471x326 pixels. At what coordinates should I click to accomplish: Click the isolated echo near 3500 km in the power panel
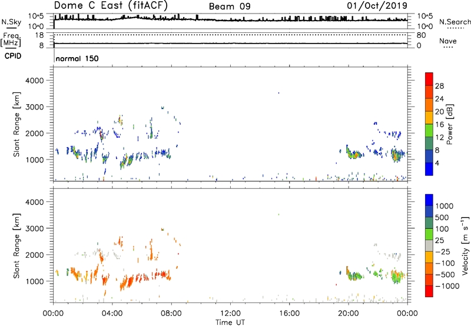tap(278, 93)
